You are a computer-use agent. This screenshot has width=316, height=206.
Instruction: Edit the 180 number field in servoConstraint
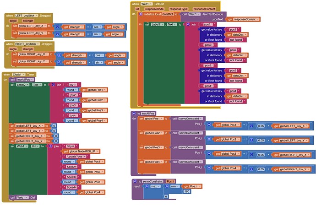[x=186, y=191]
